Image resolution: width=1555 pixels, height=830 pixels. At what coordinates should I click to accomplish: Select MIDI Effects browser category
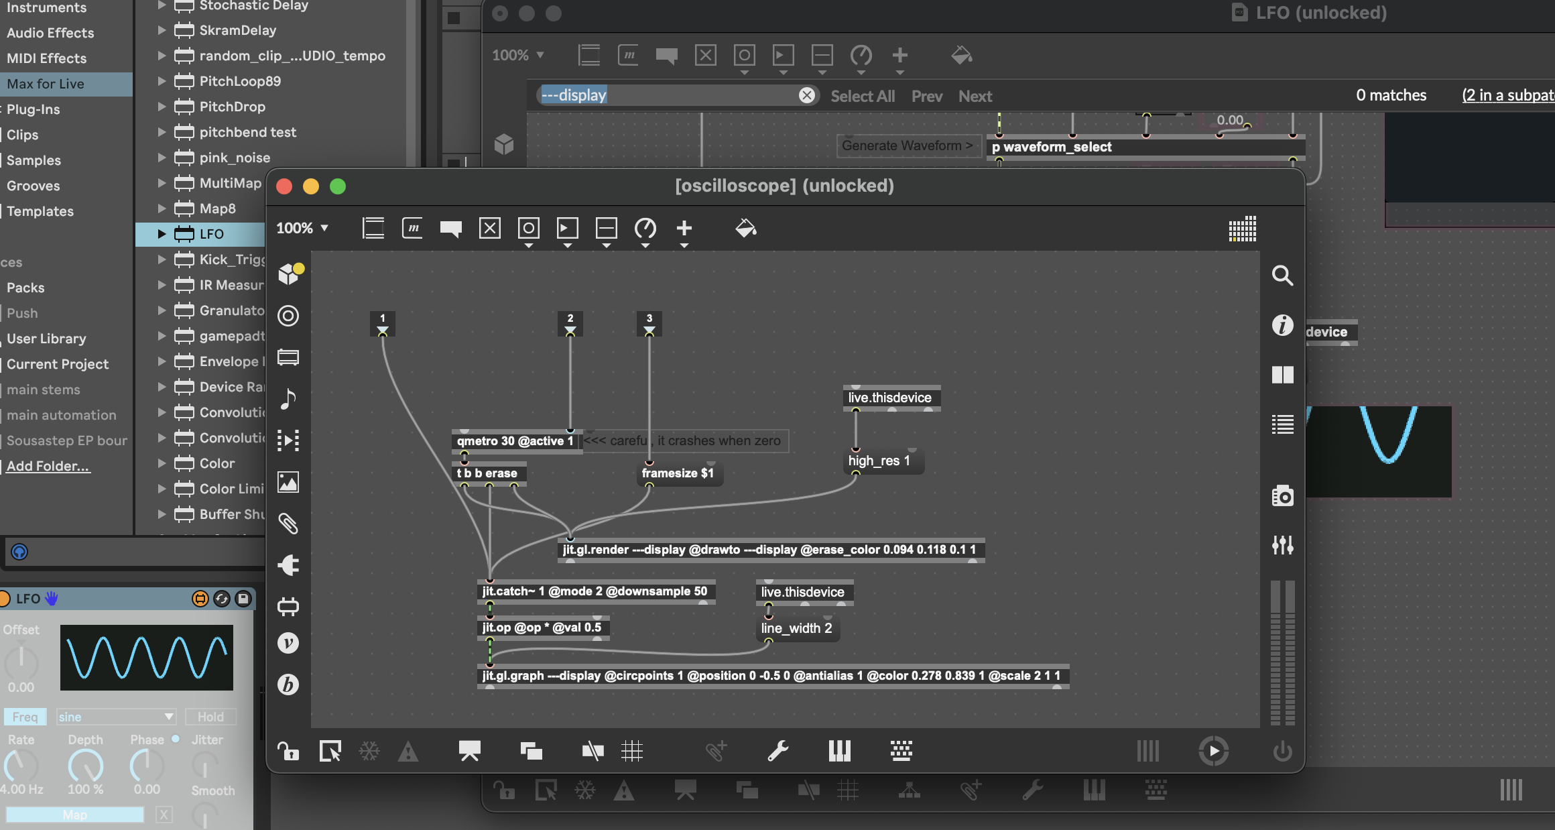point(47,58)
